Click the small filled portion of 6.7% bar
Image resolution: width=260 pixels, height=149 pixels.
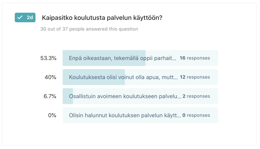pos(68,96)
